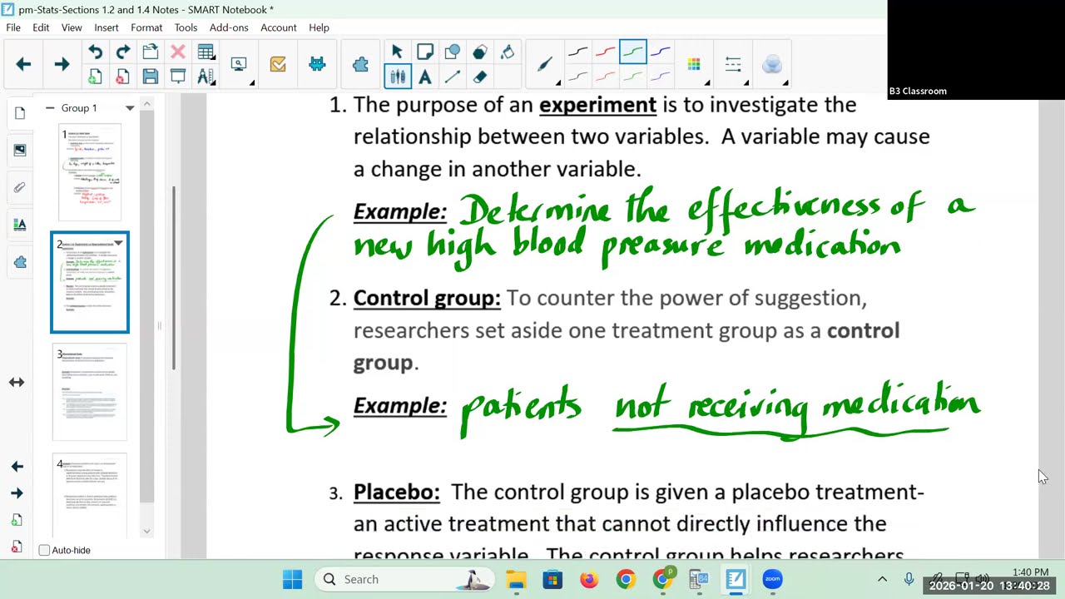Choose the thick red pen style
The height and width of the screenshot is (599, 1065).
click(605, 52)
